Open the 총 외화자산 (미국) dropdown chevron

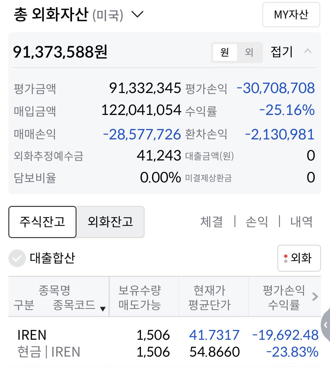coord(137,14)
